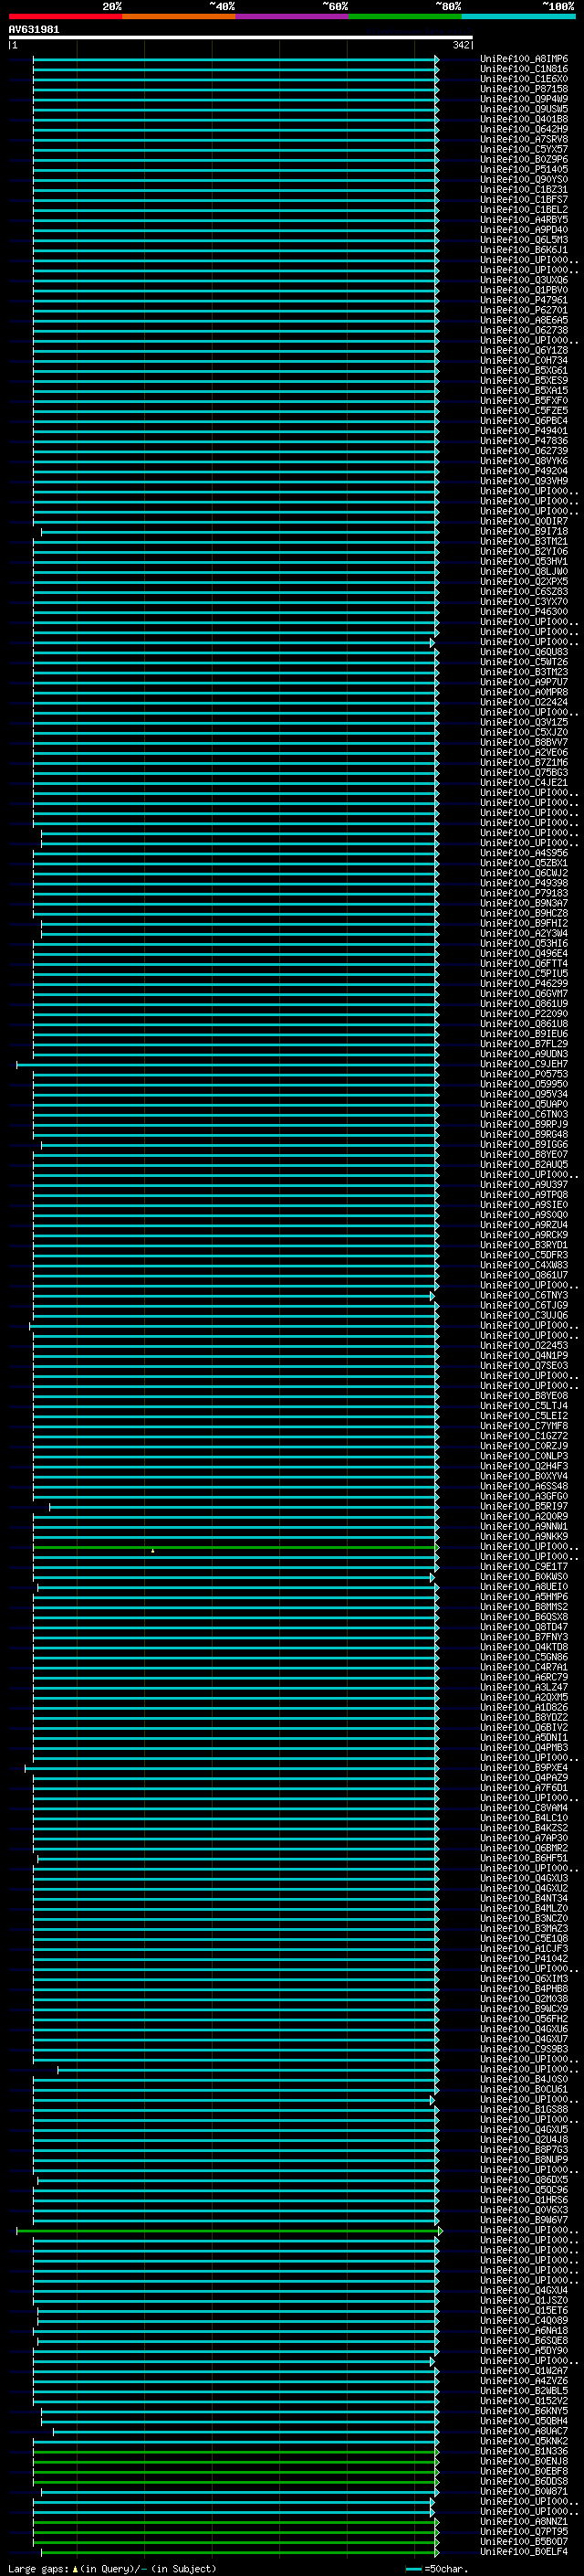Screen dimensions: 584x2576
Task: Click hit label UniRef100_P62701
Action: 524,310
